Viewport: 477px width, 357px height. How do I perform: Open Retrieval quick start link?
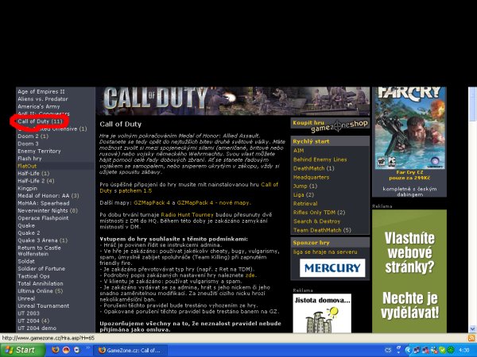pos(305,203)
